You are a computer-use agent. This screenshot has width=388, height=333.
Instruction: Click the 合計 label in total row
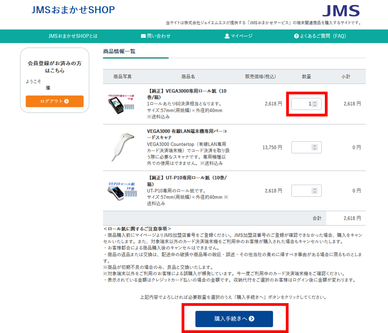click(x=317, y=218)
